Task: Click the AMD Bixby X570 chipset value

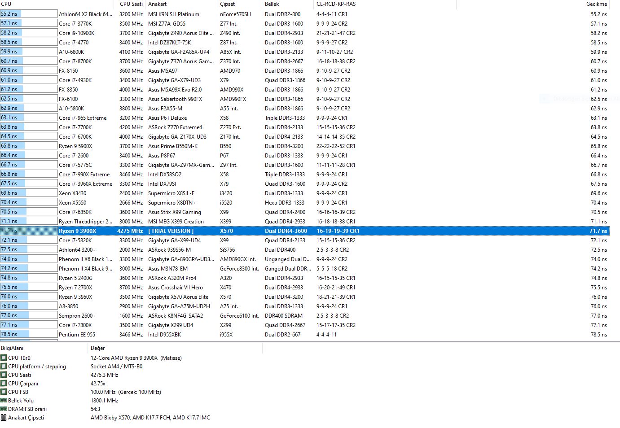Action: click(150, 417)
